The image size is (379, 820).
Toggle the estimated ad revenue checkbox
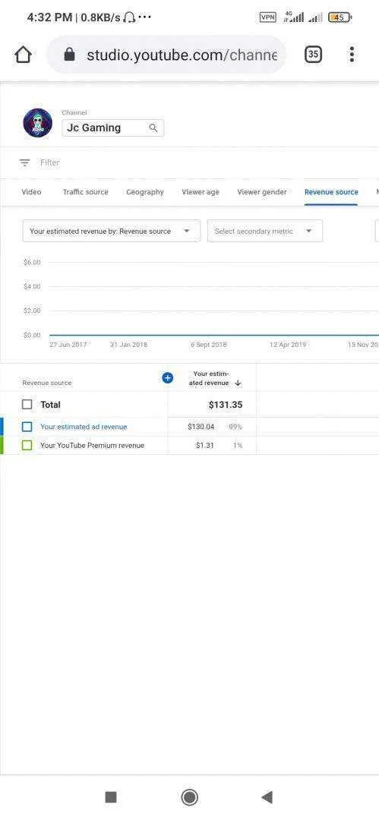click(27, 427)
